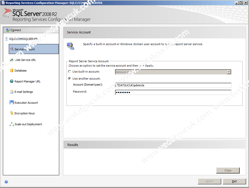Click the Service Account sidebar icon
This screenshot has width=249, height=188.
(12, 49)
